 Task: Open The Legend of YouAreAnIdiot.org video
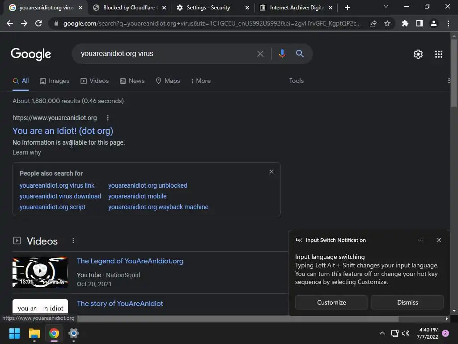point(130,261)
